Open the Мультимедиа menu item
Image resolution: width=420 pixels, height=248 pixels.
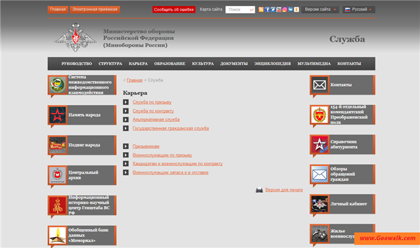(x=314, y=64)
